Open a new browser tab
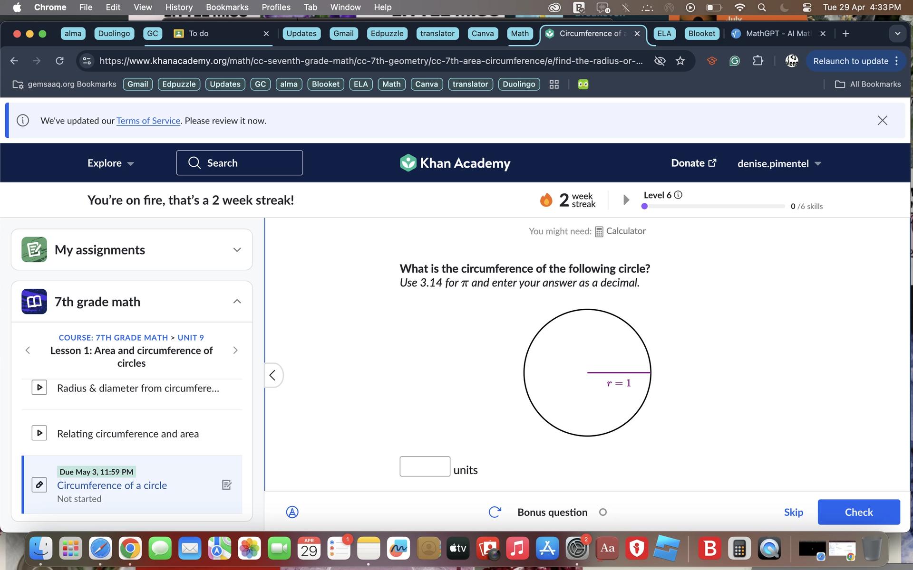Viewport: 913px width, 570px height. click(845, 34)
